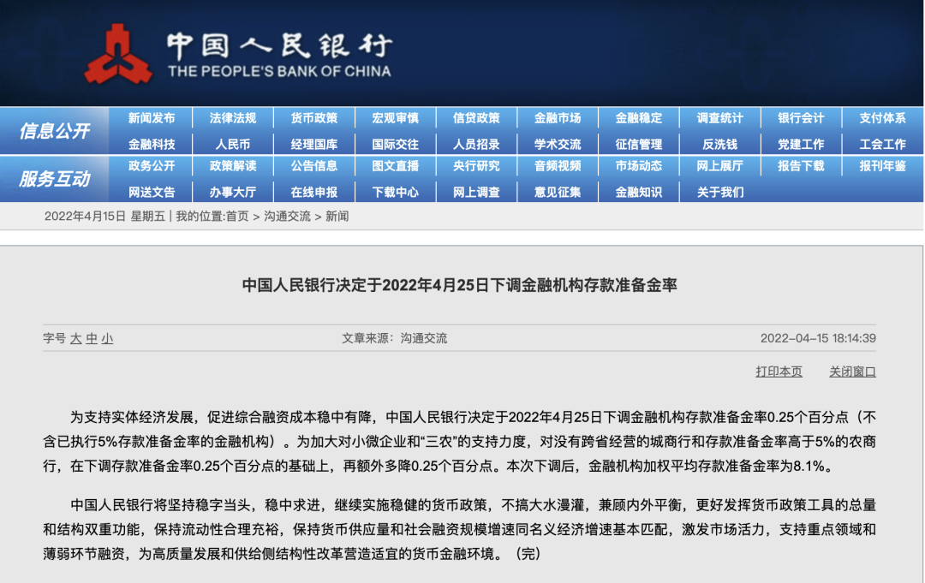
Task: Select 金融市场 in the navigation bar
Action: click(558, 118)
